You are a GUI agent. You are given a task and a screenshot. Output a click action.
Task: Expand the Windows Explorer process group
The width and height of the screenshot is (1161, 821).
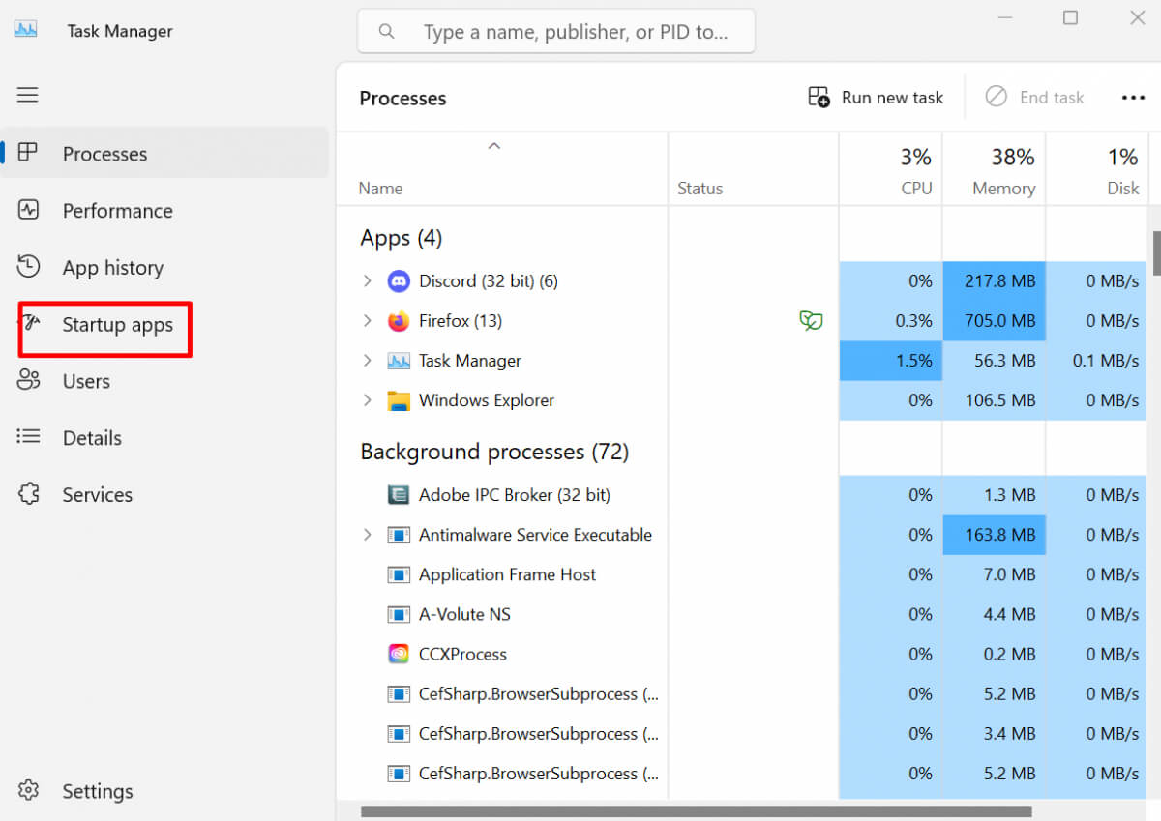[x=367, y=400]
